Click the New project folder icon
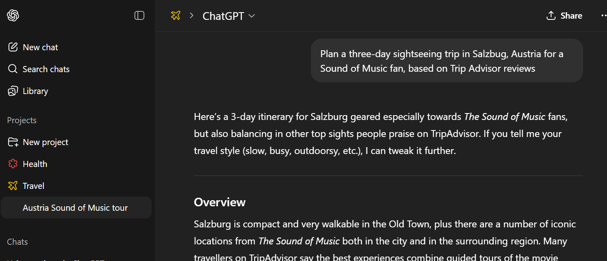Viewport: 607px width, 261px height. point(13,142)
